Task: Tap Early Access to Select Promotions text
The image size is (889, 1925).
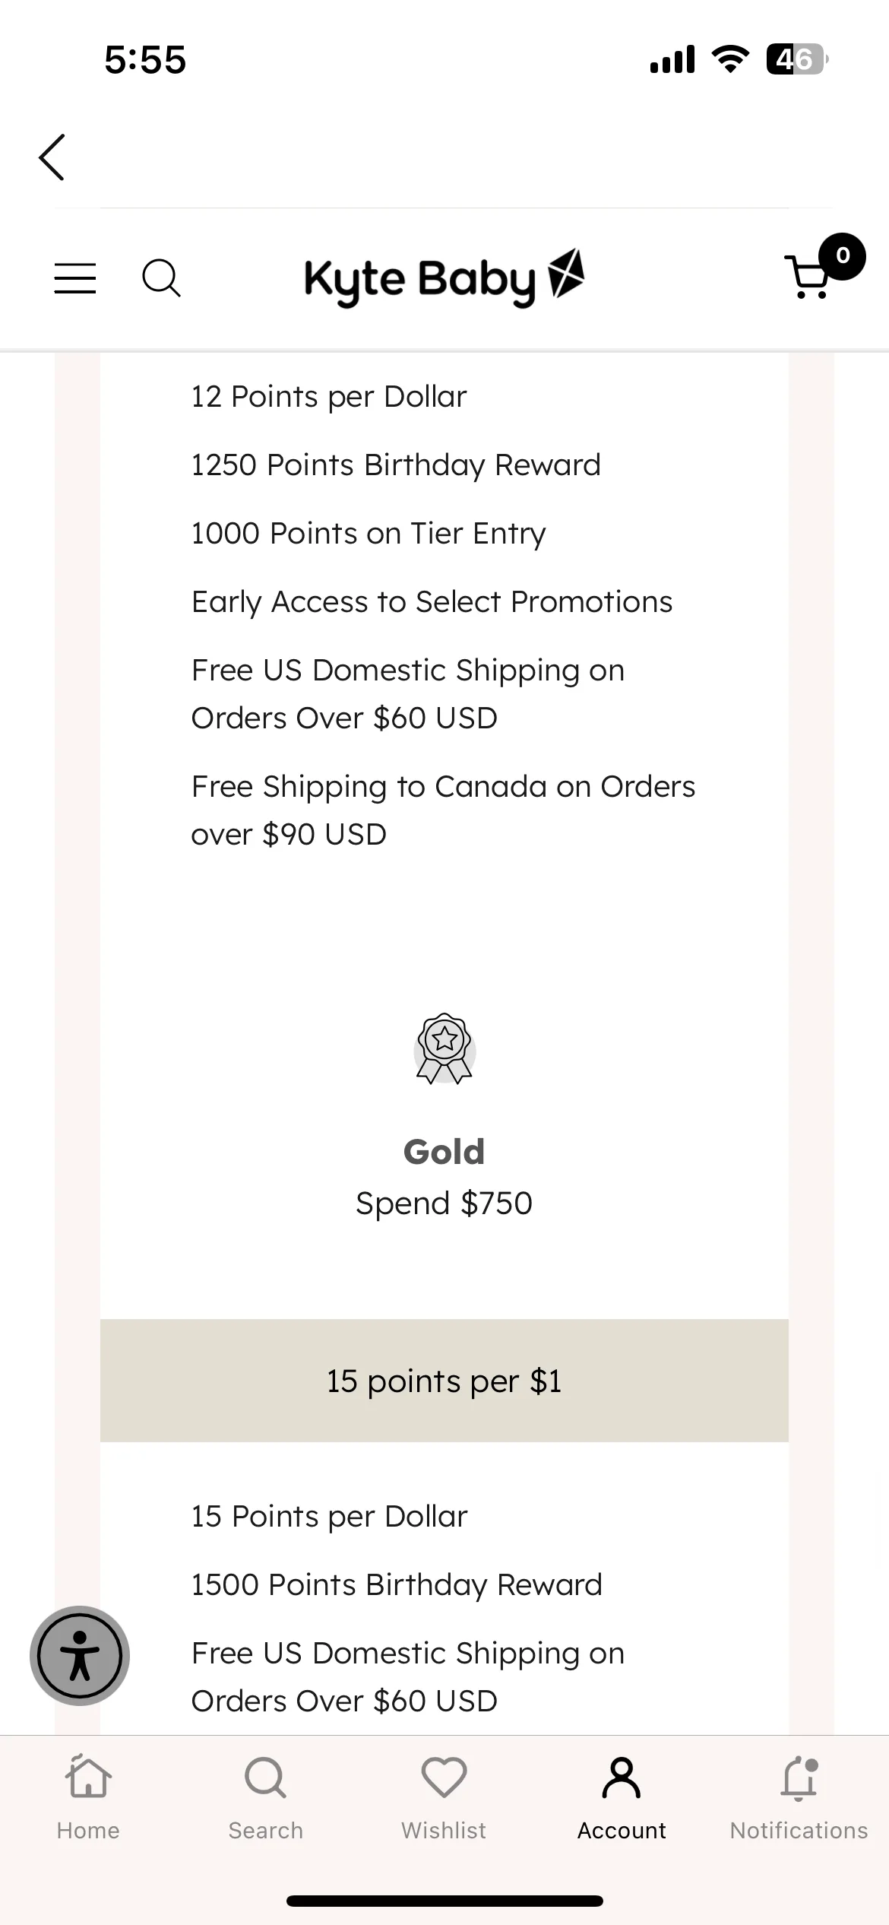Action: 432,602
